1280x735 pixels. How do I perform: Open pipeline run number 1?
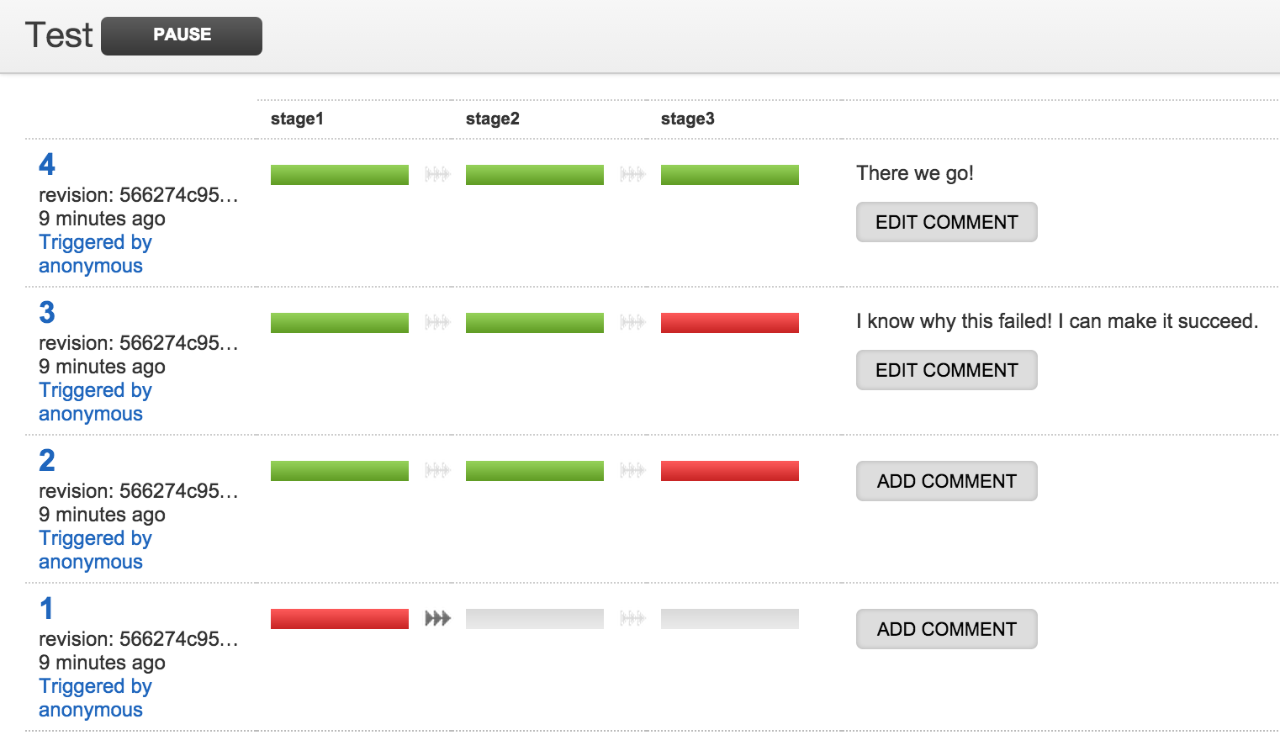46,608
